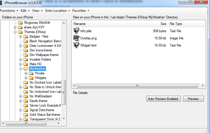Click the open MyWeather folder icon
Viewport: 210px width, 133px height.
26,69
